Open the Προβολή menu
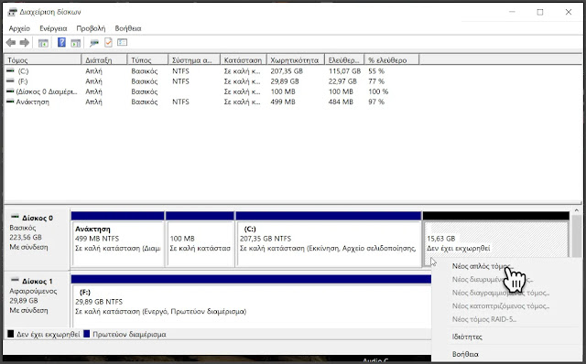The image size is (586, 364). click(x=91, y=28)
